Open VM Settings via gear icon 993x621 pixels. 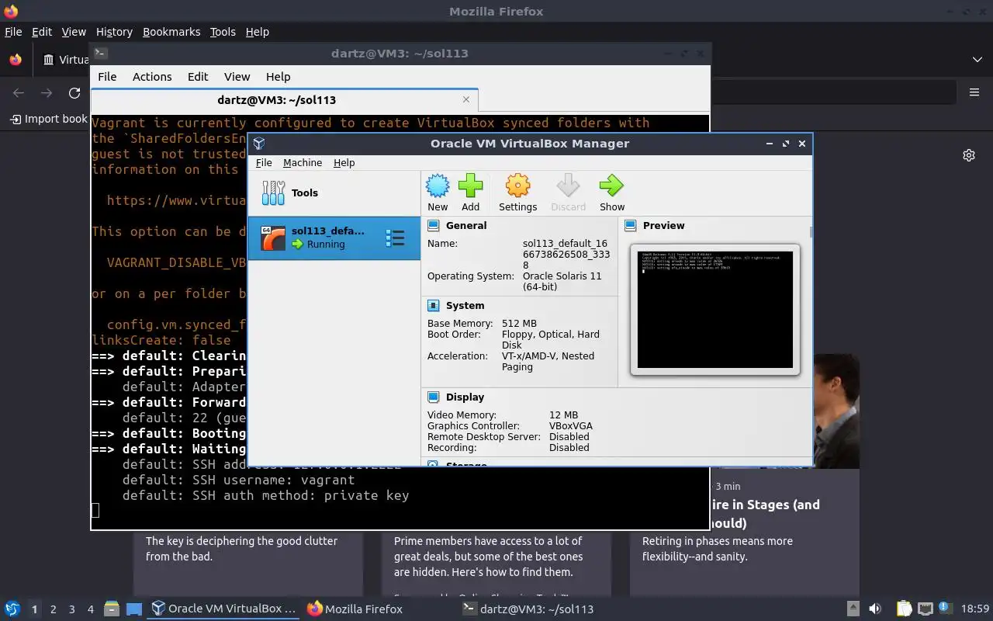click(x=517, y=186)
